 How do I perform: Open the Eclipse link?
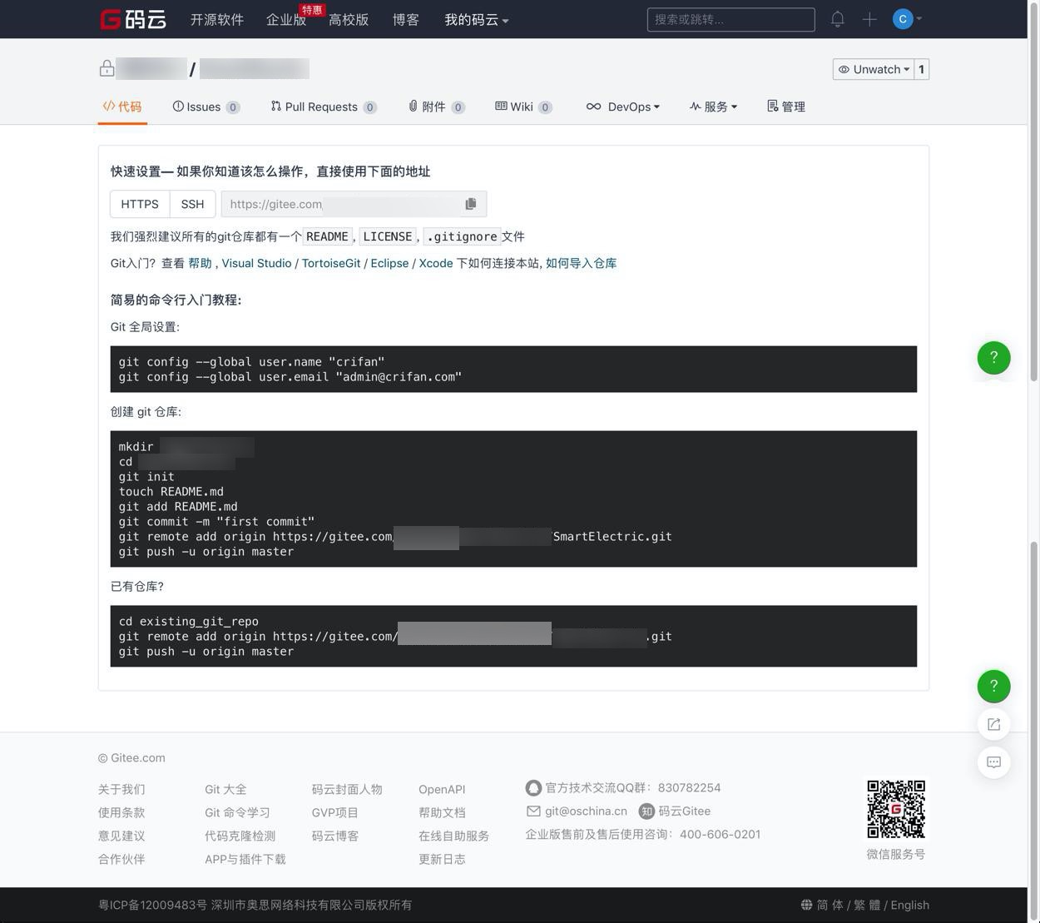(x=389, y=263)
